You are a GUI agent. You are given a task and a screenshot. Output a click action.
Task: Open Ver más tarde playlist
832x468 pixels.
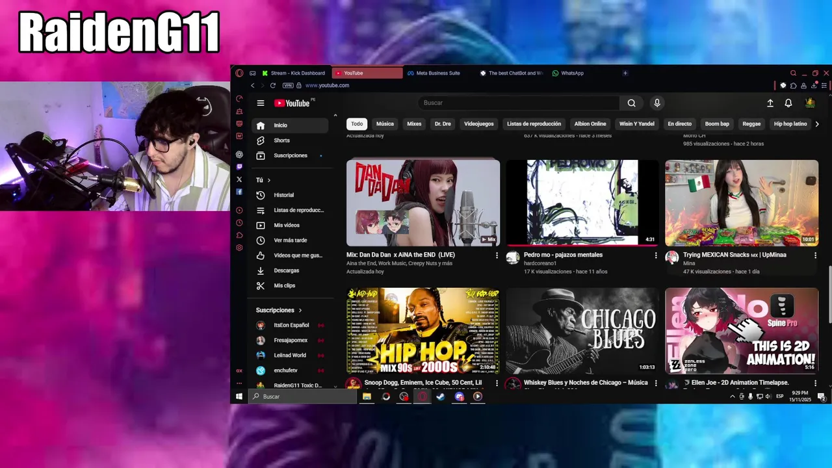[x=290, y=240]
